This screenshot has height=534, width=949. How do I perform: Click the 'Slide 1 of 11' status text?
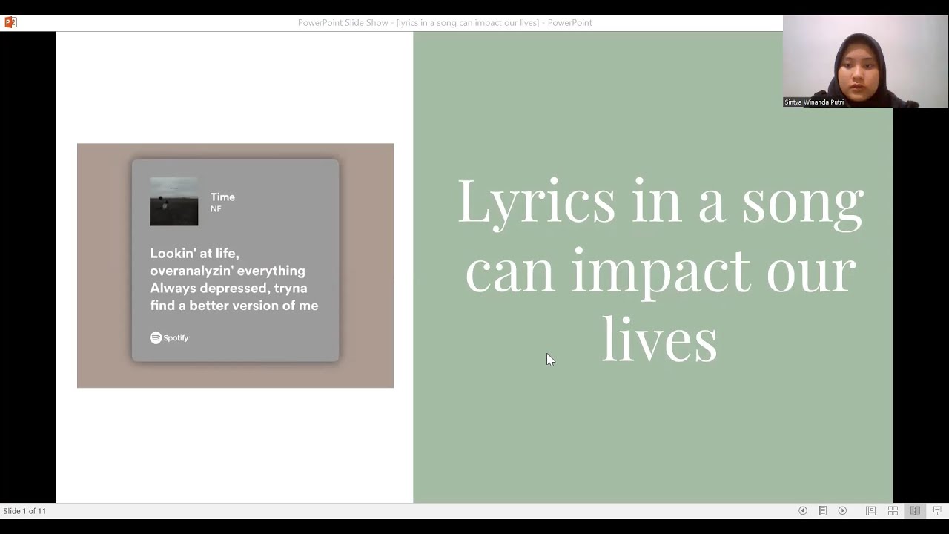24,511
